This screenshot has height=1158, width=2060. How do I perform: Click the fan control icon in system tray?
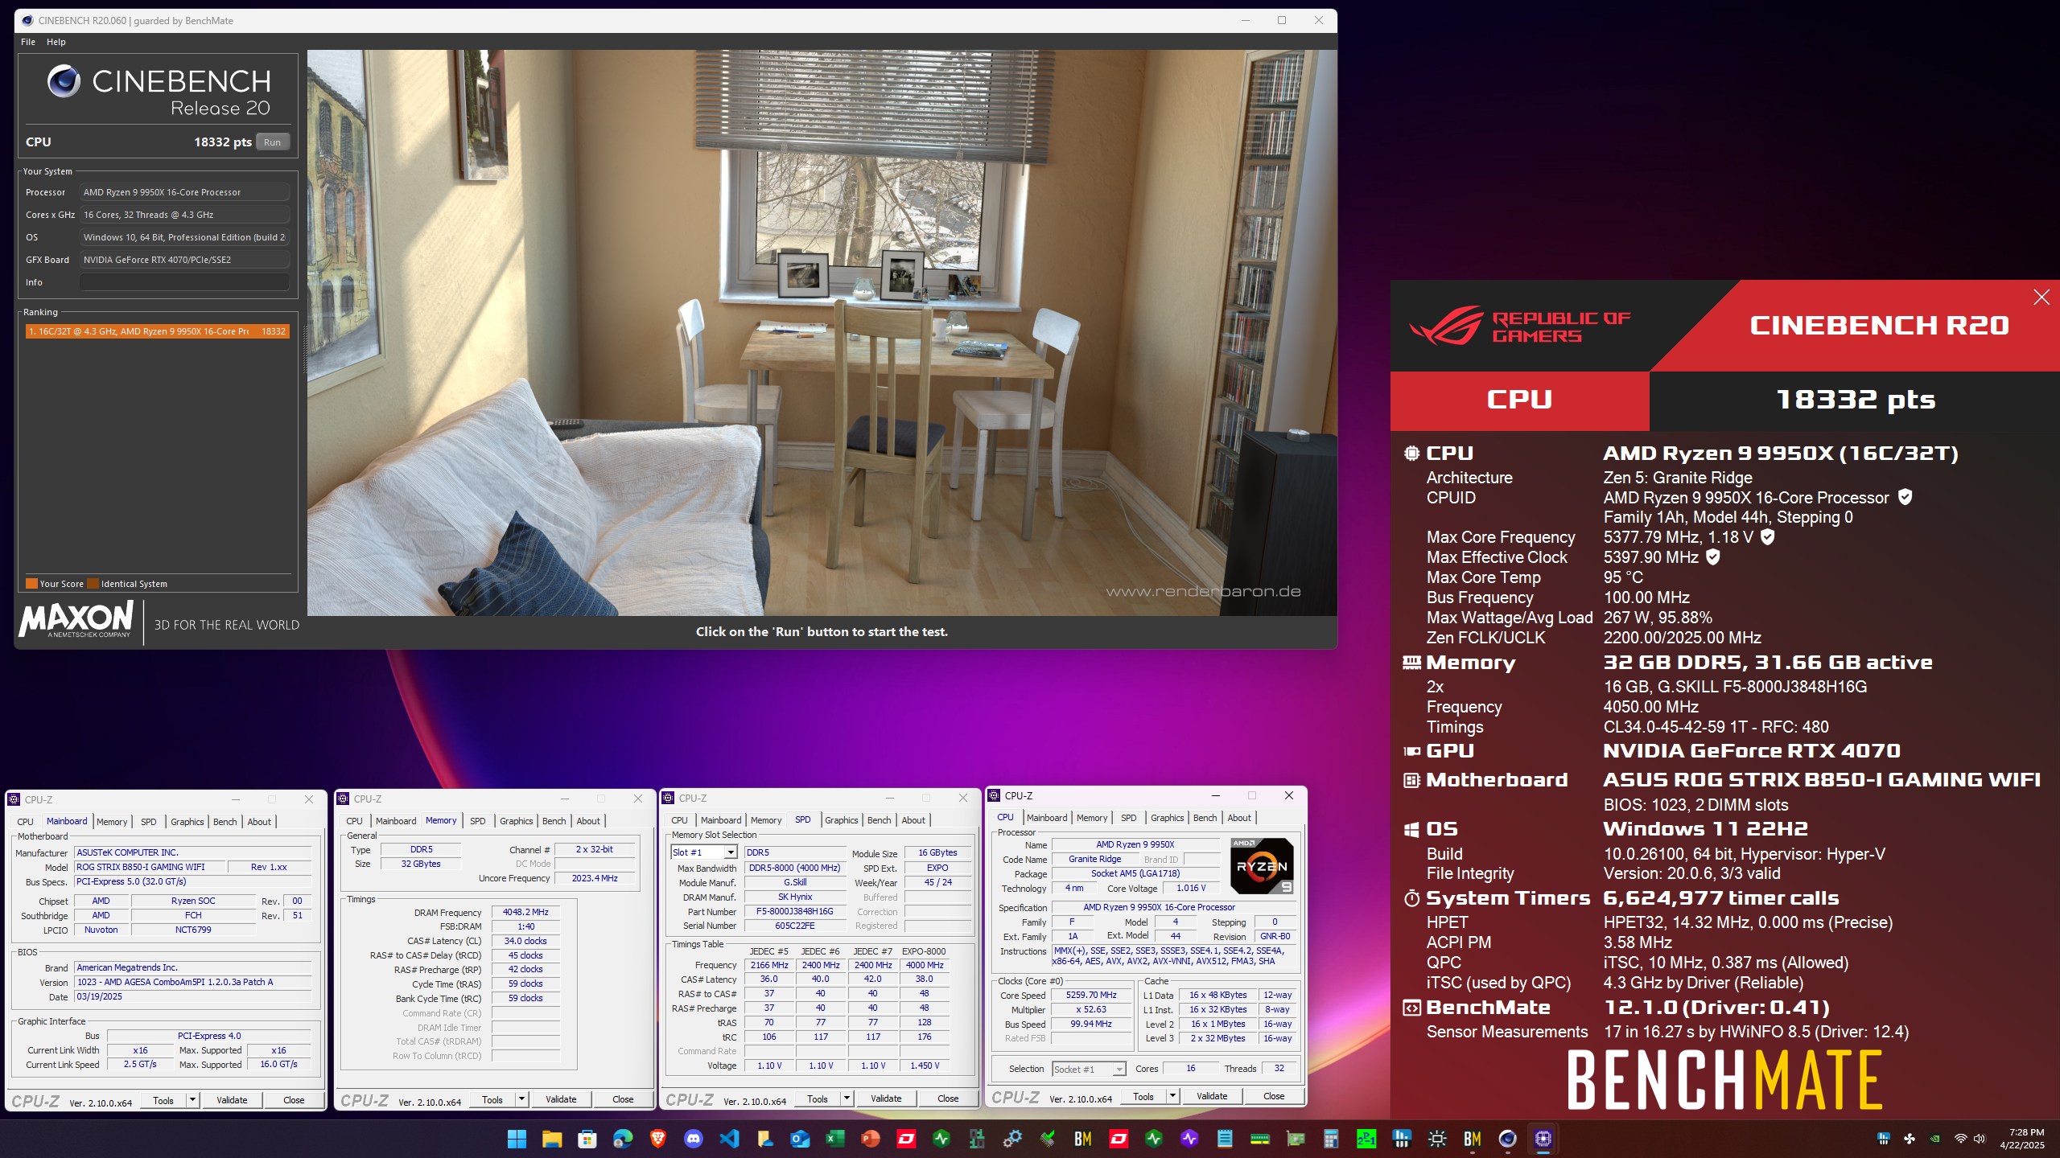[1910, 1139]
